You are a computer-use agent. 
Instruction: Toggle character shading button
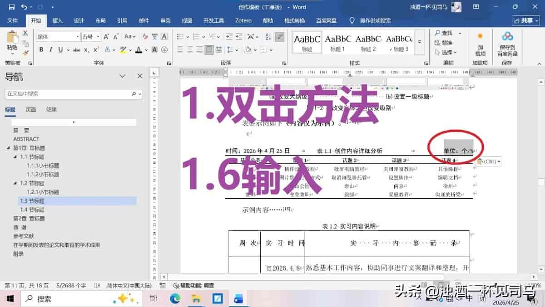(154, 49)
